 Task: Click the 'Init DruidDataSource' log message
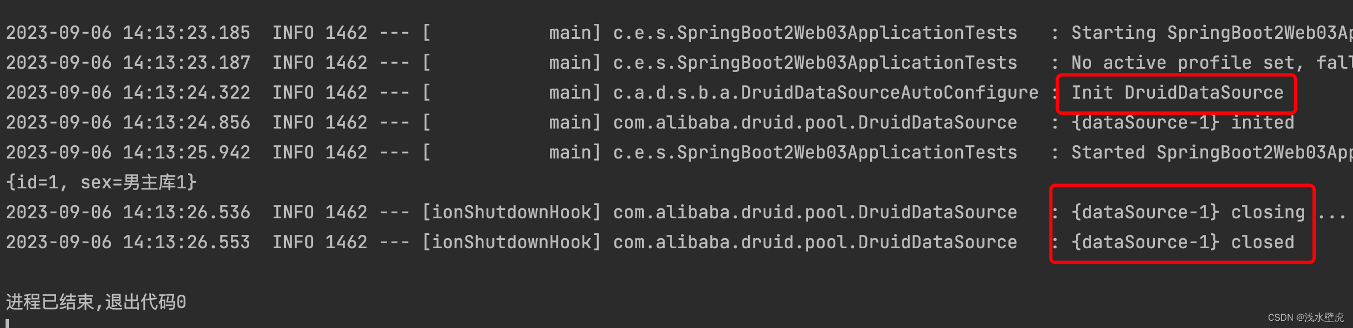1177,93
